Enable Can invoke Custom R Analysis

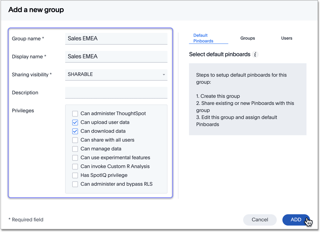click(x=75, y=166)
